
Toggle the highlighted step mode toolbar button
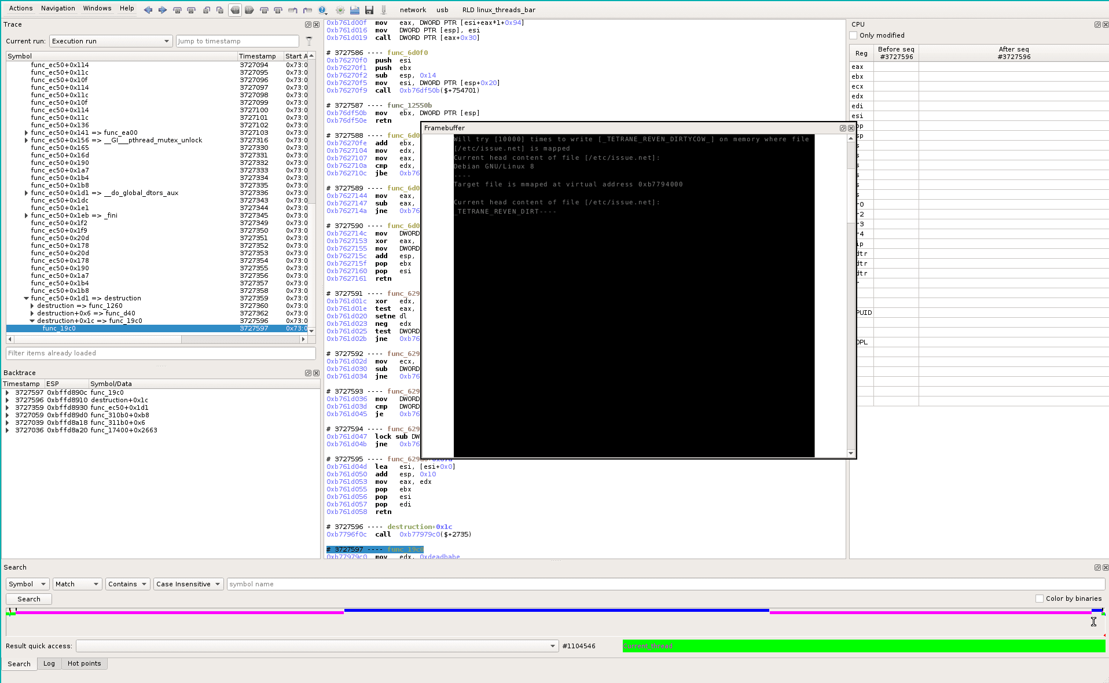235,10
